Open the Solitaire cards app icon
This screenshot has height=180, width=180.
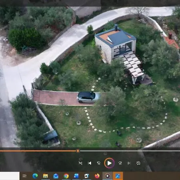click(87, 176)
